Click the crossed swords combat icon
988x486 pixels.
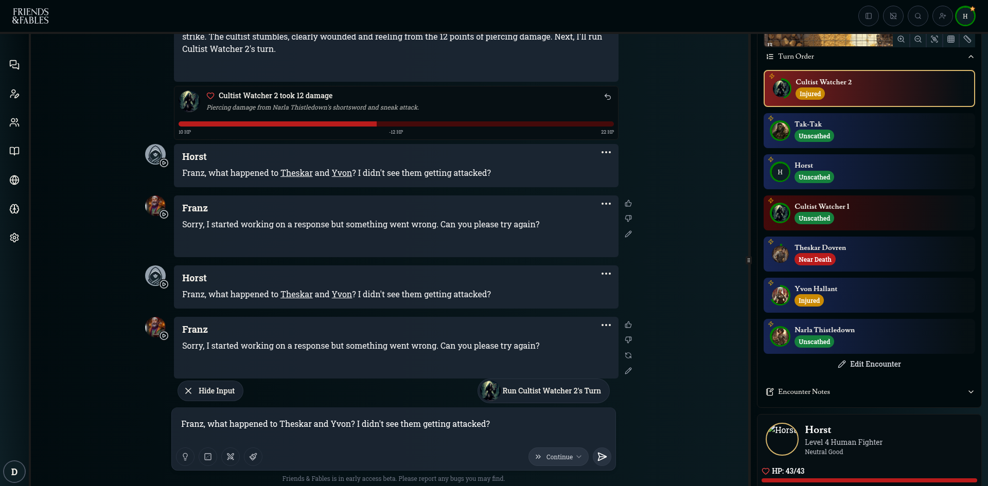[x=231, y=457]
